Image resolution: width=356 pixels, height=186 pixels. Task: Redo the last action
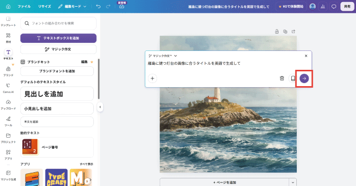(108, 7)
